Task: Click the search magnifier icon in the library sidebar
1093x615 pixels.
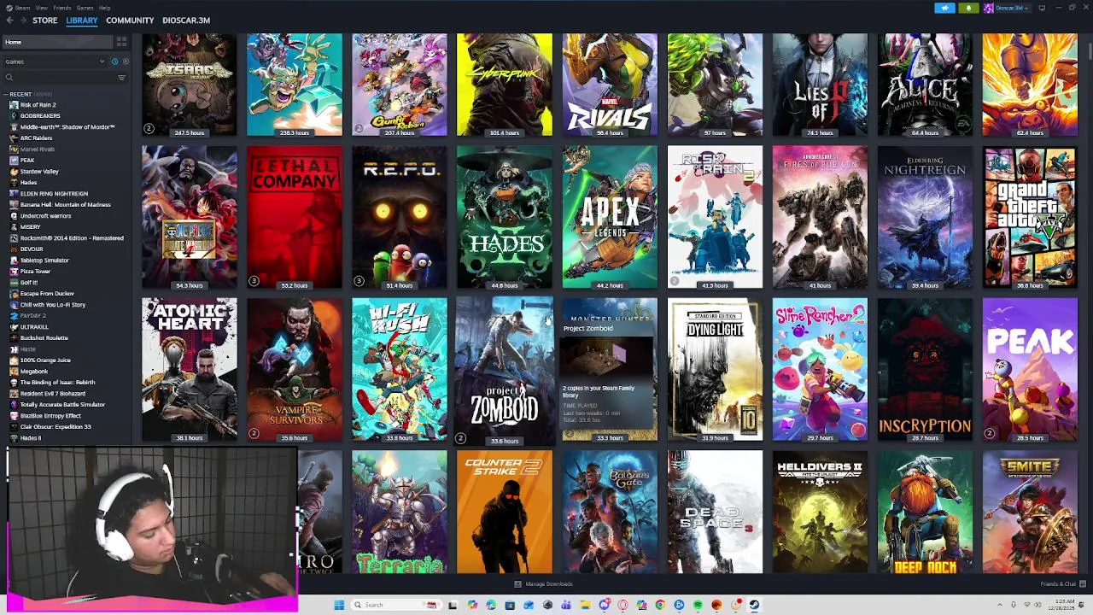Action: [9, 78]
